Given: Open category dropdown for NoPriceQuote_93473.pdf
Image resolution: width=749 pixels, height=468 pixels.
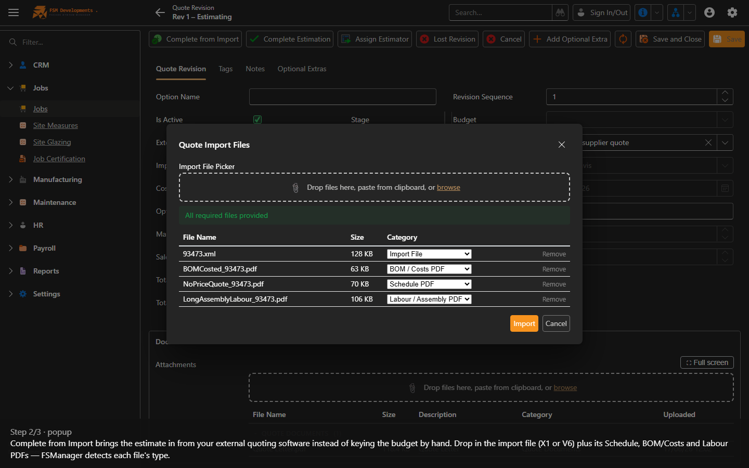Looking at the screenshot, I should click(x=429, y=284).
